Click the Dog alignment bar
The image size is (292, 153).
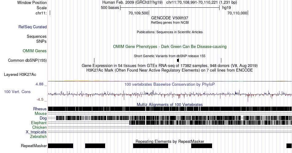[174, 118]
